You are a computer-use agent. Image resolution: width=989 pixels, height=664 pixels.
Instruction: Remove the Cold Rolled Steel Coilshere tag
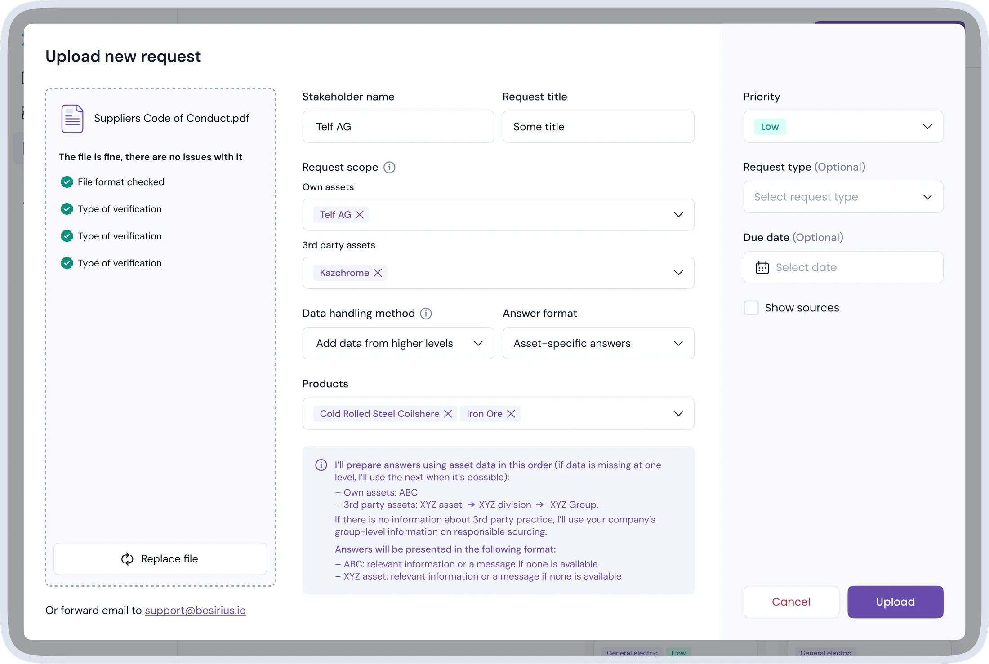[448, 414]
